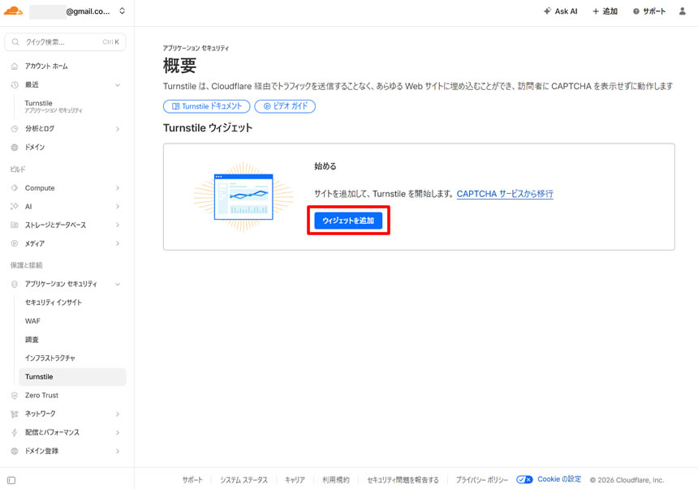This screenshot has height=489, width=698.
Task: Select WAF in the sidebar menu
Action: point(32,320)
